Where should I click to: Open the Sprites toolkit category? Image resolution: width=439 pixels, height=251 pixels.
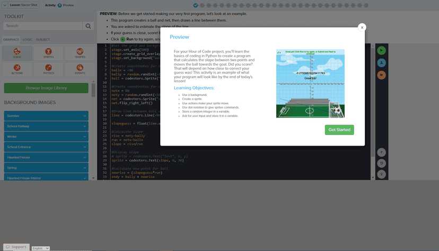click(48, 53)
